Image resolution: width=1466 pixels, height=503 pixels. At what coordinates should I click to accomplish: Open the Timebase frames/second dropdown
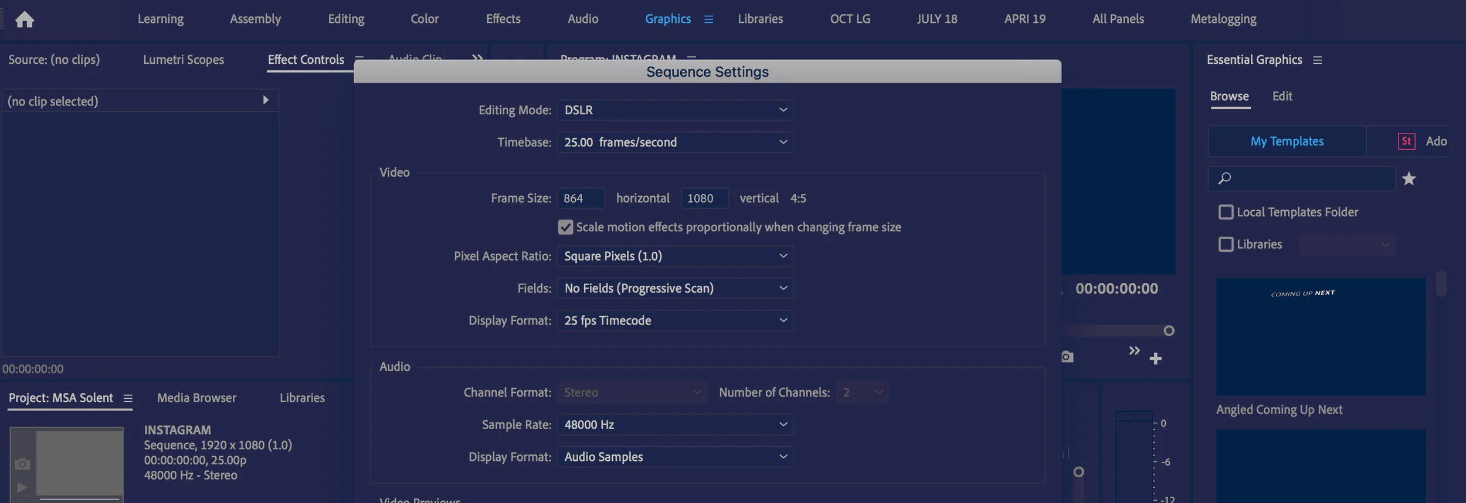[x=675, y=142]
